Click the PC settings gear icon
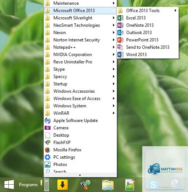The width and height of the screenshot is (188, 192). pyautogui.click(x=48, y=157)
